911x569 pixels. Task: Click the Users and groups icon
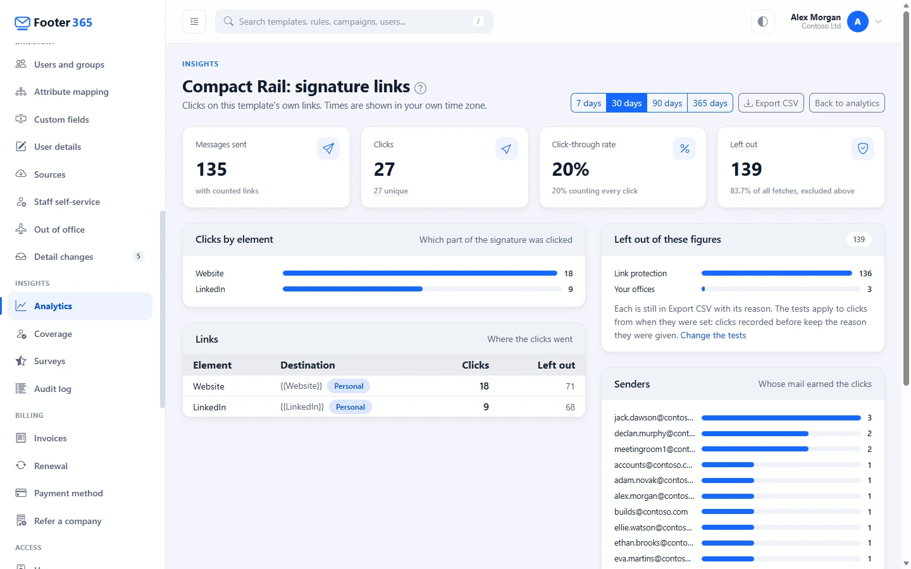point(21,64)
